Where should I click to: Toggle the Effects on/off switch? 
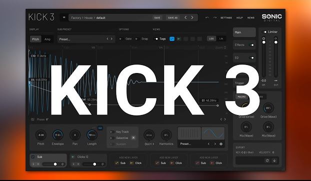click(251, 45)
